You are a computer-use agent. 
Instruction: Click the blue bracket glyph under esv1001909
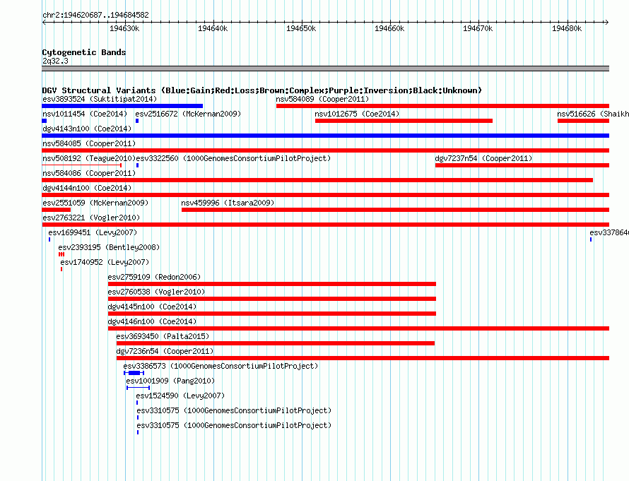click(x=138, y=388)
